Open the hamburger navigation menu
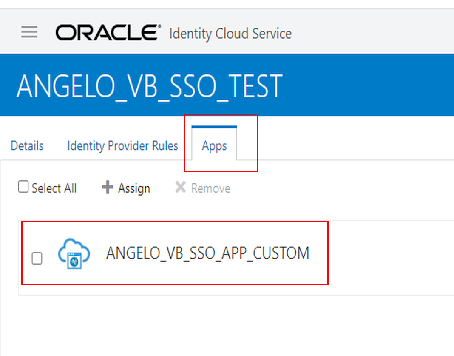454x356 pixels. pyautogui.click(x=29, y=32)
